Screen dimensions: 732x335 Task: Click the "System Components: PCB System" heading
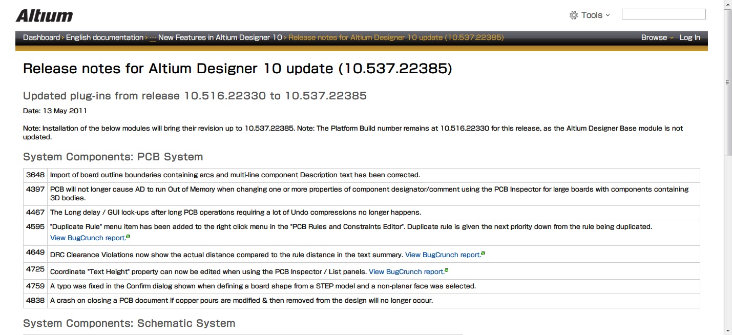coord(113,157)
